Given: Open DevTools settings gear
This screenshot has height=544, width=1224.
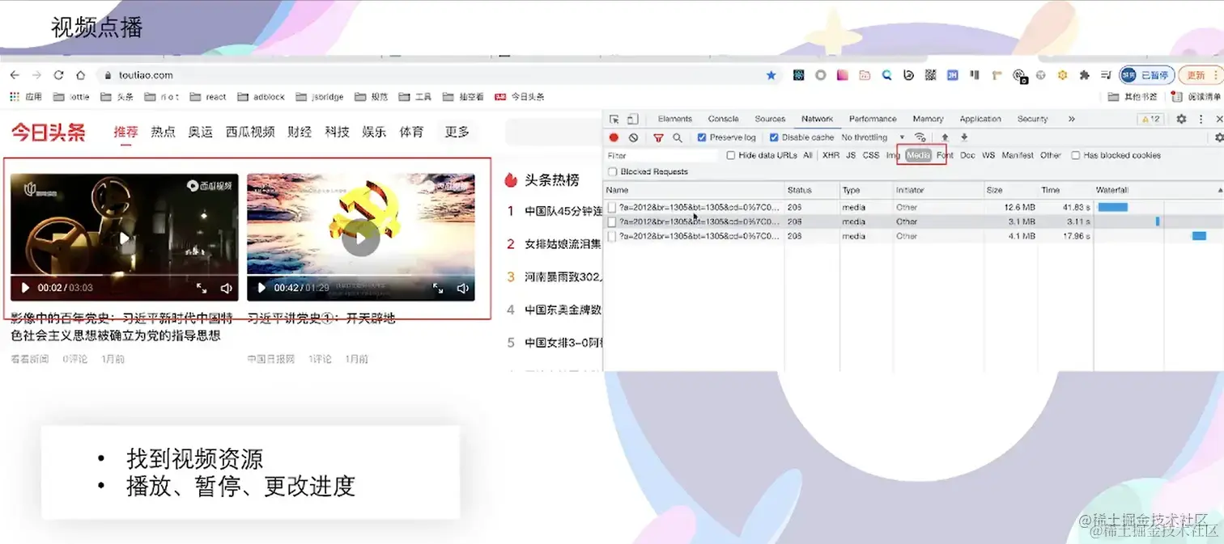Looking at the screenshot, I should tap(1181, 119).
